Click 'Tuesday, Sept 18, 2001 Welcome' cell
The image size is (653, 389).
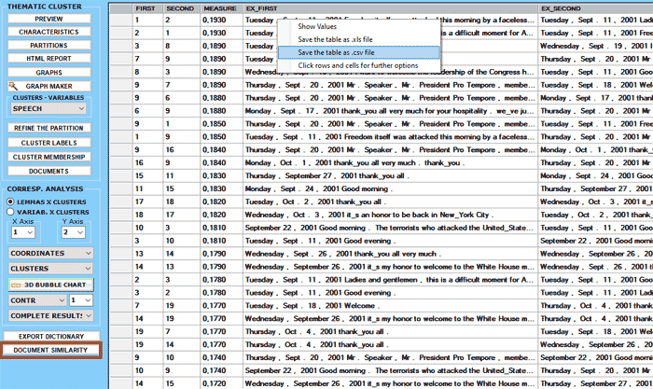coord(390,305)
